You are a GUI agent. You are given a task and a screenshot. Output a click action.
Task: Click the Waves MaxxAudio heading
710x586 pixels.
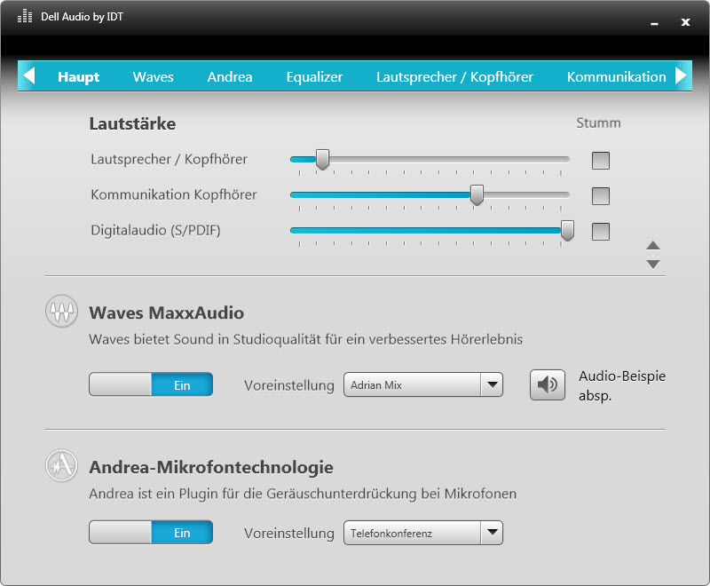tap(166, 313)
